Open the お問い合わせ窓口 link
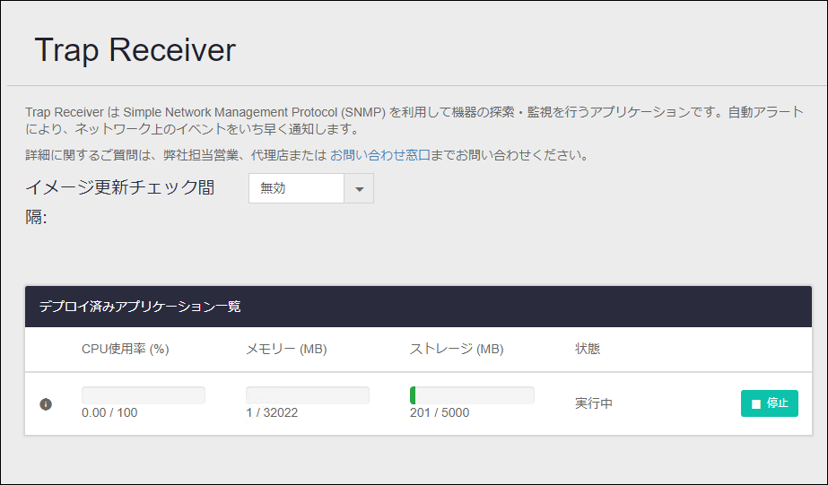The height and width of the screenshot is (485, 828). tap(380, 155)
